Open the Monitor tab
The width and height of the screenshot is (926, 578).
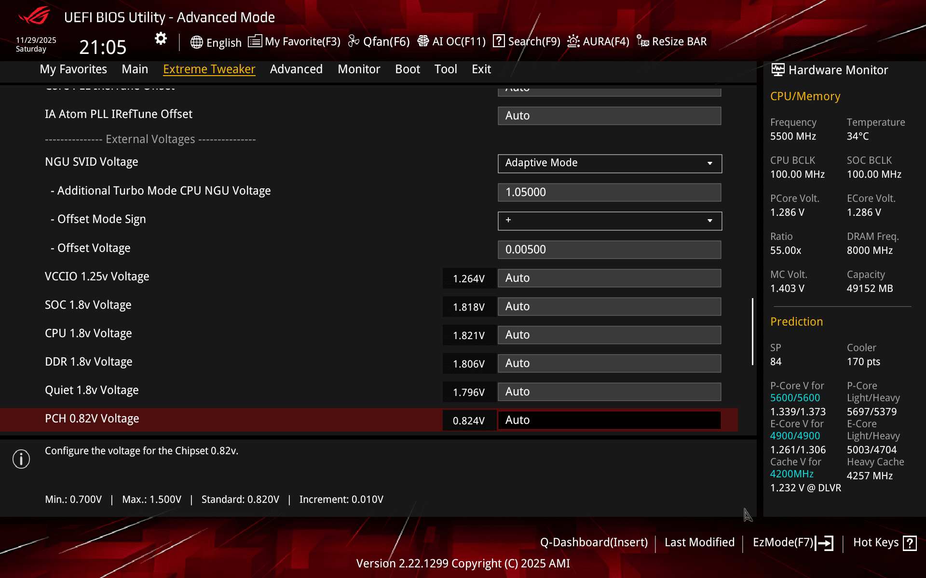coord(359,69)
